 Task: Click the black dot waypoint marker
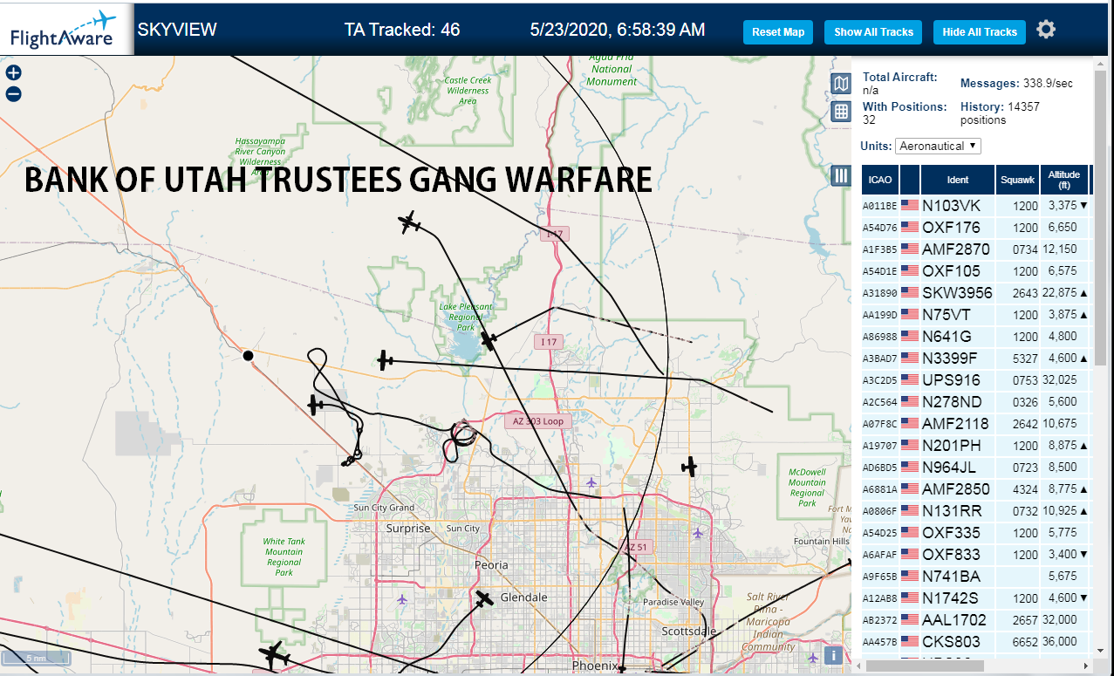click(248, 355)
